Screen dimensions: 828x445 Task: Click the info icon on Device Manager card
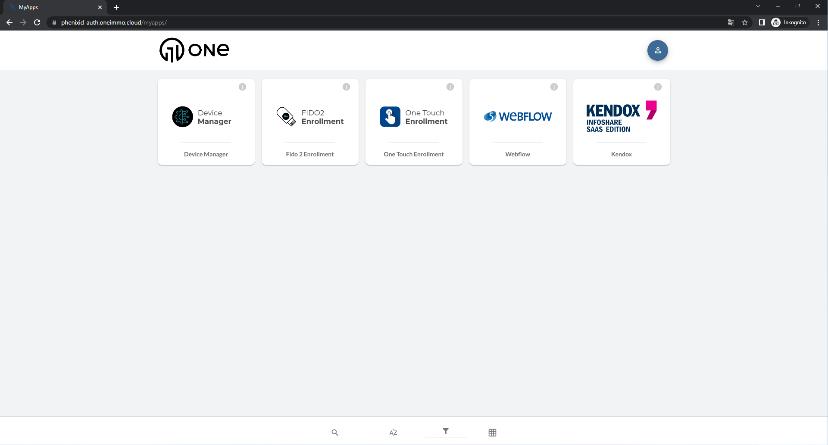(243, 87)
